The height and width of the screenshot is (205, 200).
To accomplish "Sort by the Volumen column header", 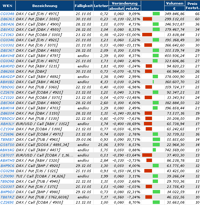I will pyautogui.click(x=175, y=3).
